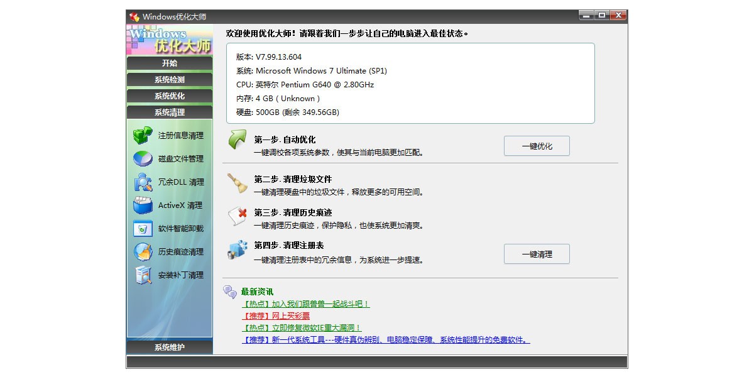The height and width of the screenshot is (377, 754).
Task: Click the ActiveX清理 icon
Action: 143,205
